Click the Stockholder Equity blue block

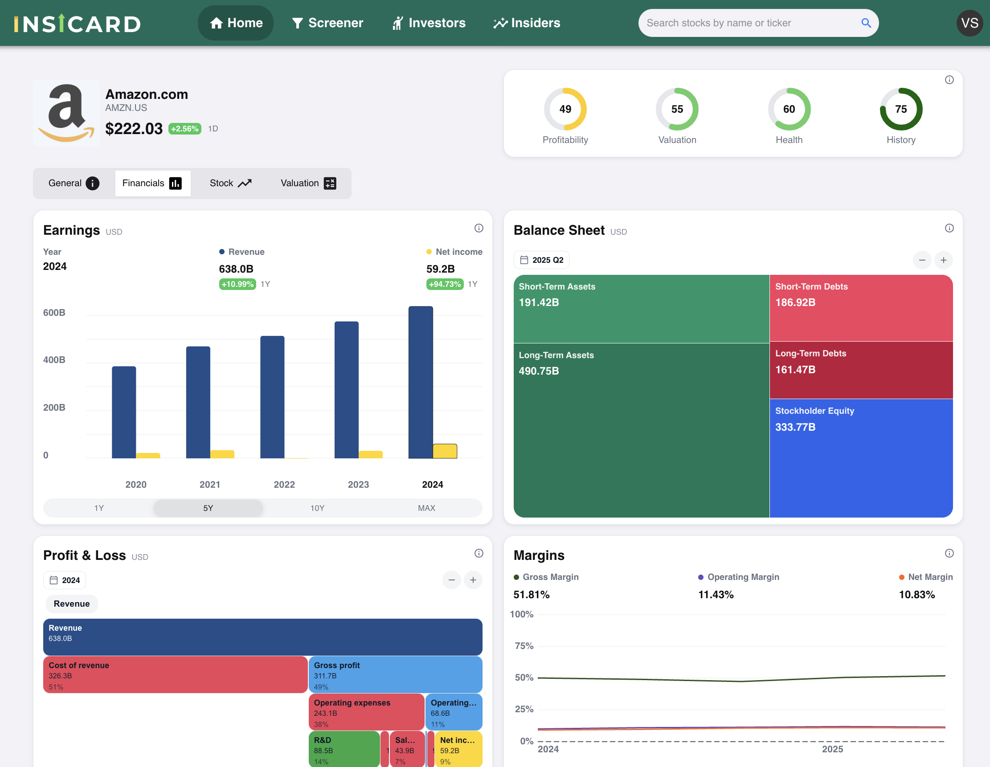click(861, 457)
